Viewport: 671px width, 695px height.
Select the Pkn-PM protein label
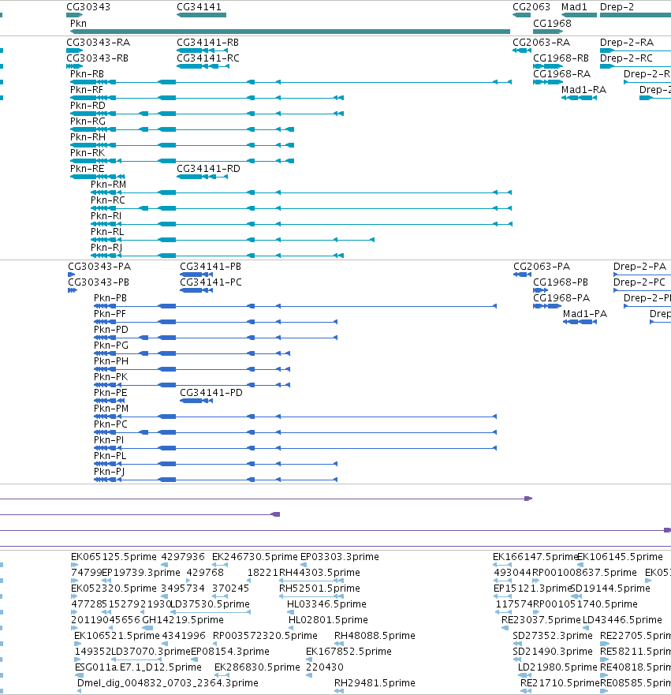(111, 409)
